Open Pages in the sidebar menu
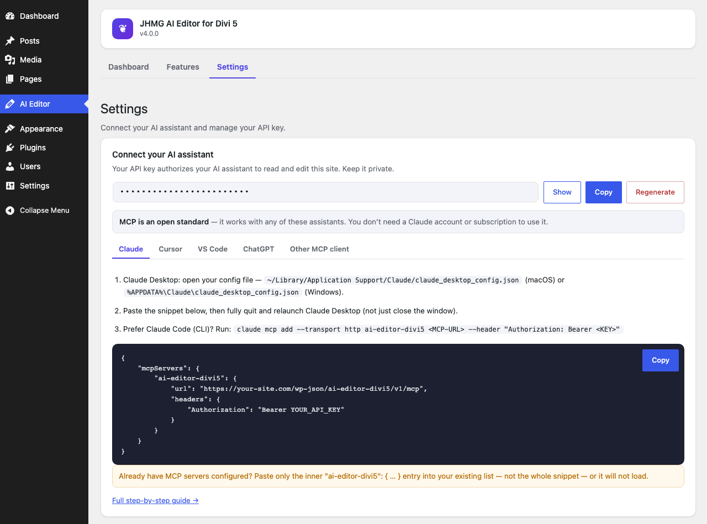 (x=44, y=79)
